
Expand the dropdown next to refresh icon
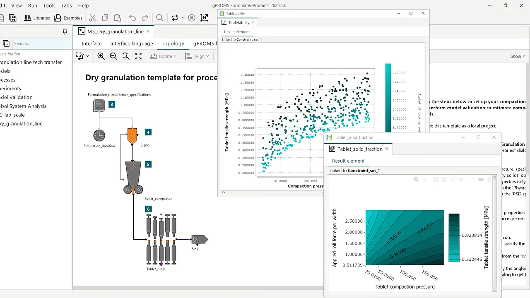point(182,18)
